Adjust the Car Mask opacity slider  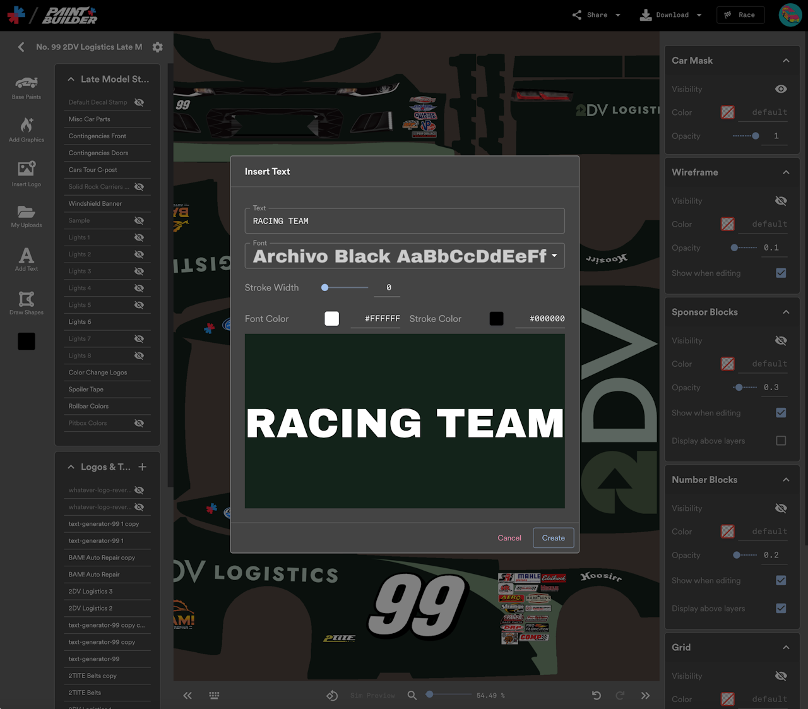coord(746,136)
